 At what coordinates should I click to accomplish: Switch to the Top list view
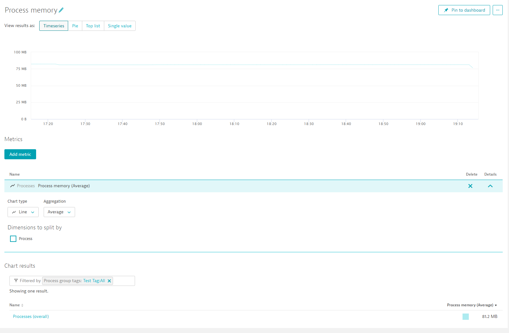93,26
